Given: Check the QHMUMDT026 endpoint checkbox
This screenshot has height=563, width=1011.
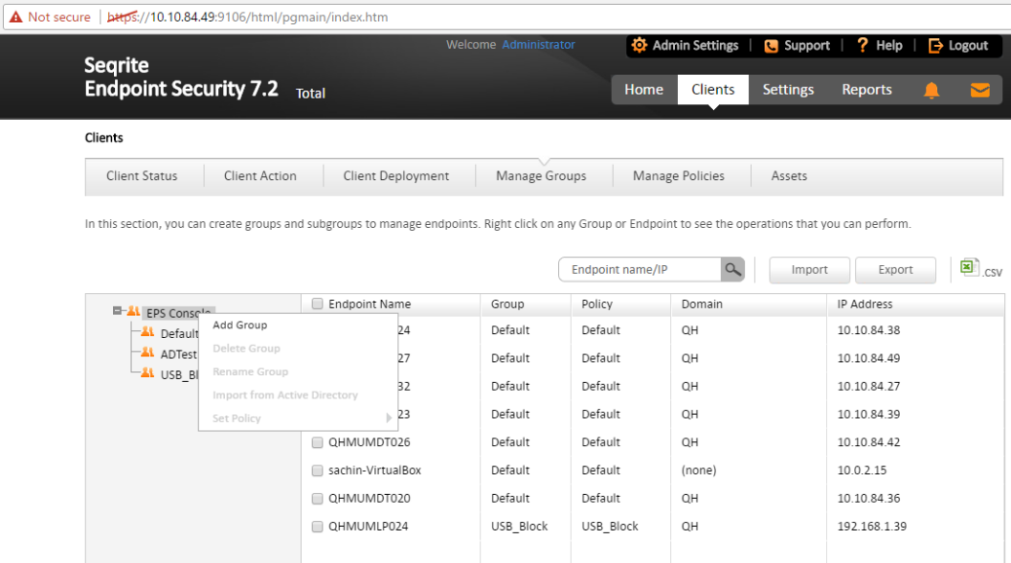Looking at the screenshot, I should click(317, 442).
